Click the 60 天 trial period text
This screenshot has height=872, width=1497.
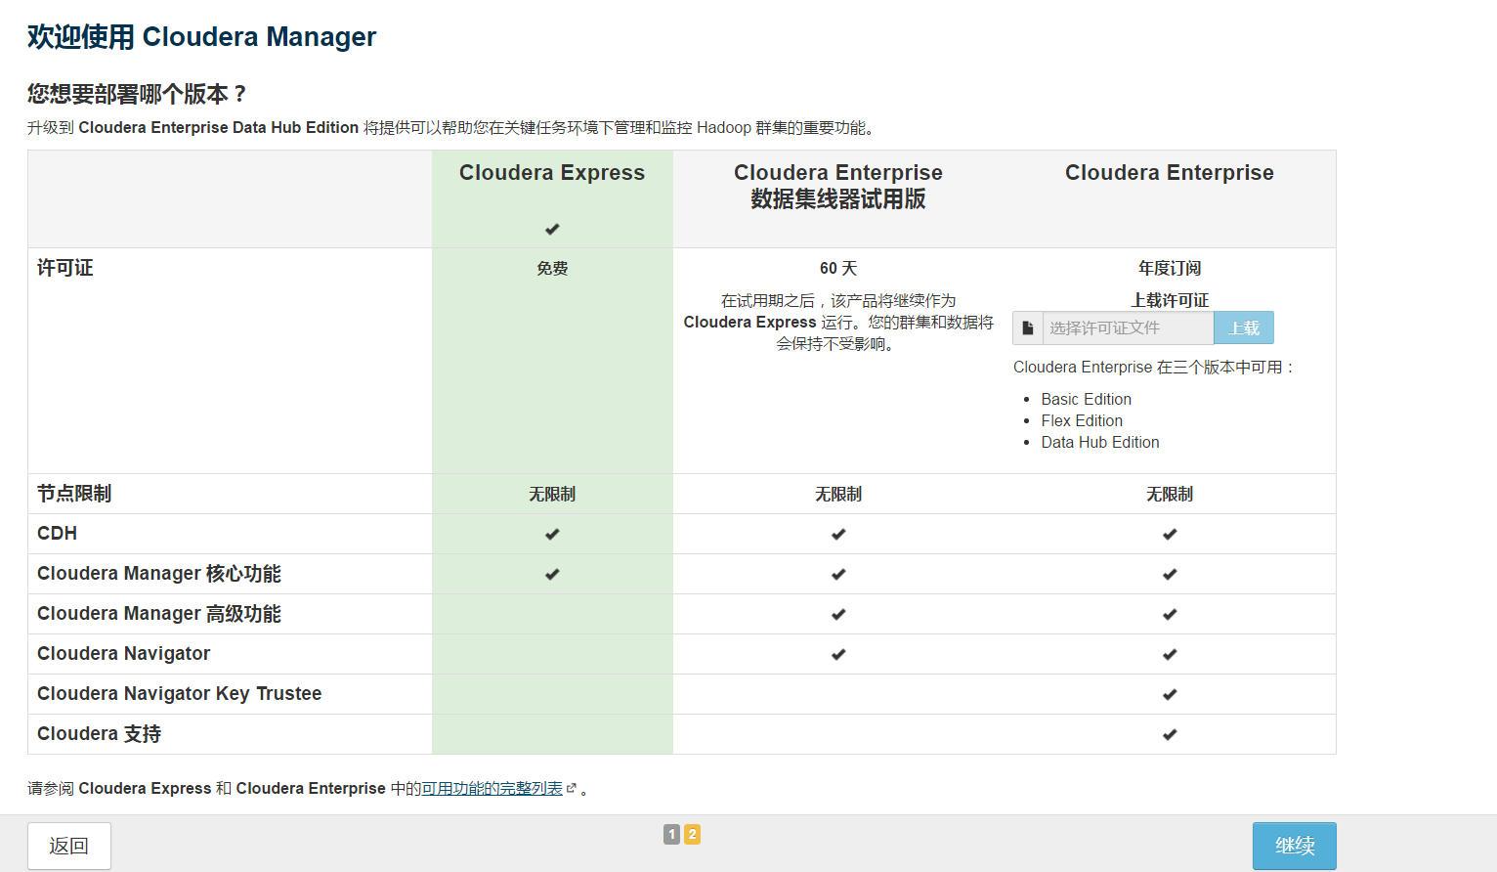(x=838, y=268)
